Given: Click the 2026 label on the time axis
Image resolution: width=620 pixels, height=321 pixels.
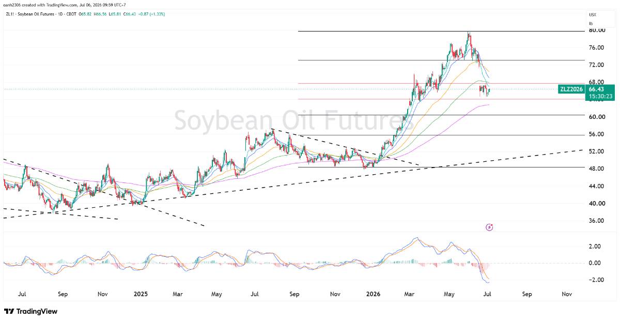Looking at the screenshot, I should click(x=373, y=294).
